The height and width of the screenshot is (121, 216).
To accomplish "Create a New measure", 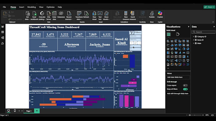I will (126, 15).
